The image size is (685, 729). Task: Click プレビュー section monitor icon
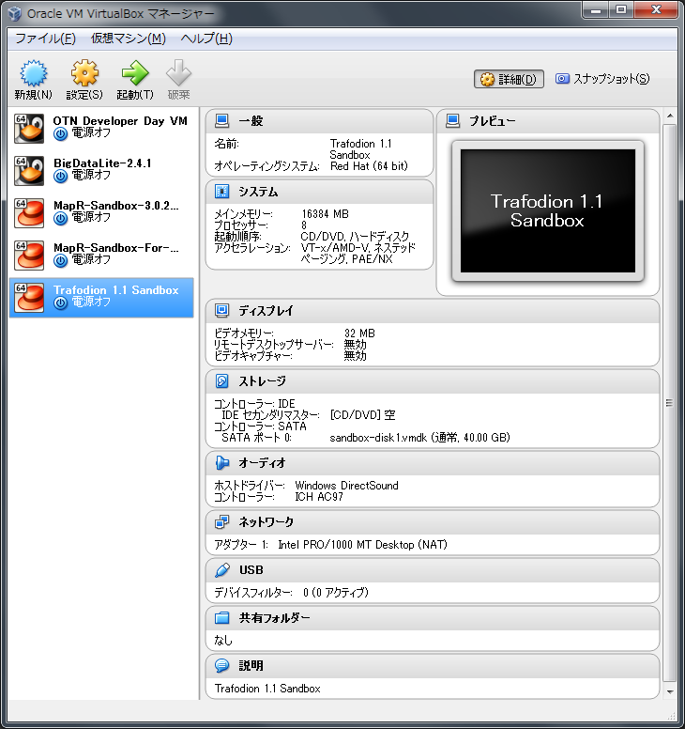coord(452,121)
